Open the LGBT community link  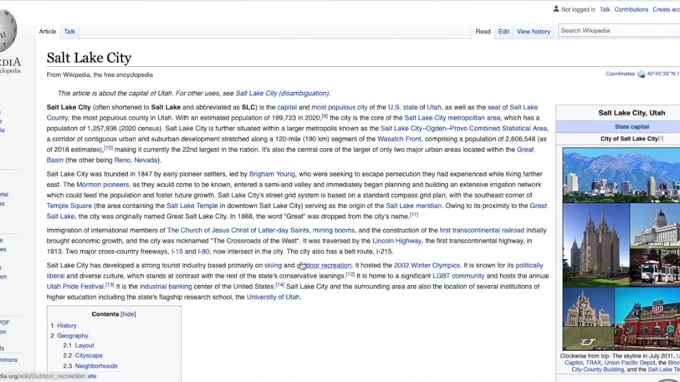[x=458, y=276]
